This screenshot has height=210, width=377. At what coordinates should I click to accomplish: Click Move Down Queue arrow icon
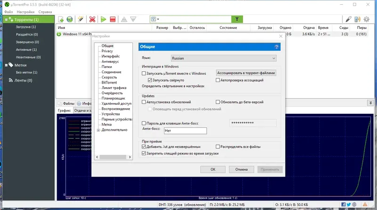coord(133,19)
